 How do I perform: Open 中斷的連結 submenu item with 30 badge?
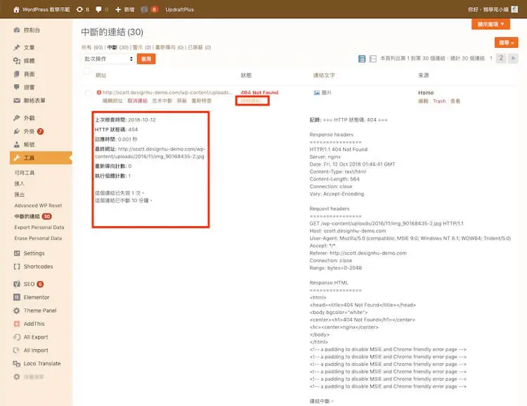pos(33,216)
